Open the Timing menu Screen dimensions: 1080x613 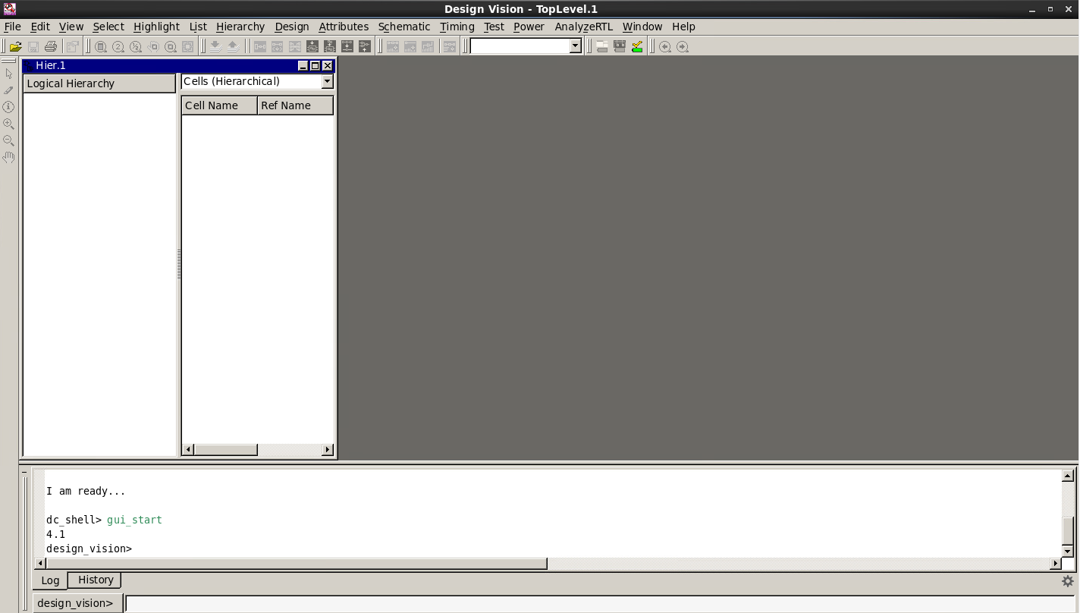pyautogui.click(x=457, y=27)
